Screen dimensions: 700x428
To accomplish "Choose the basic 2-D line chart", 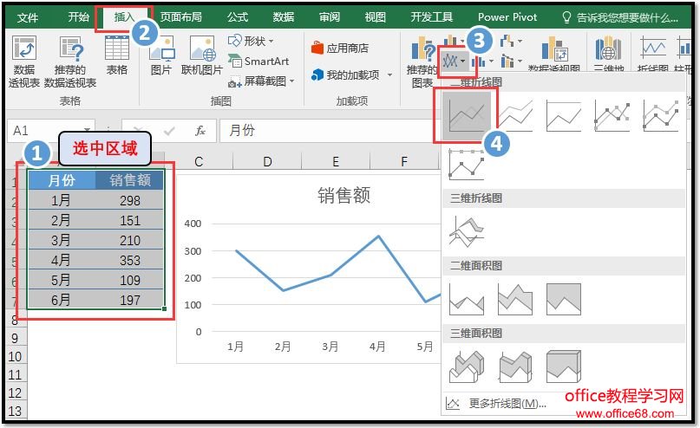I will (x=466, y=114).
